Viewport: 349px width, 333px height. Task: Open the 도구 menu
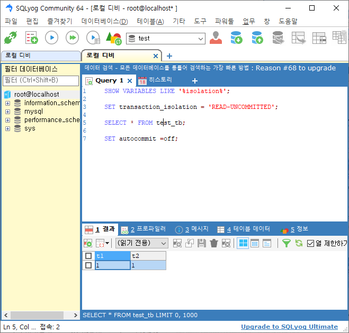[200, 21]
